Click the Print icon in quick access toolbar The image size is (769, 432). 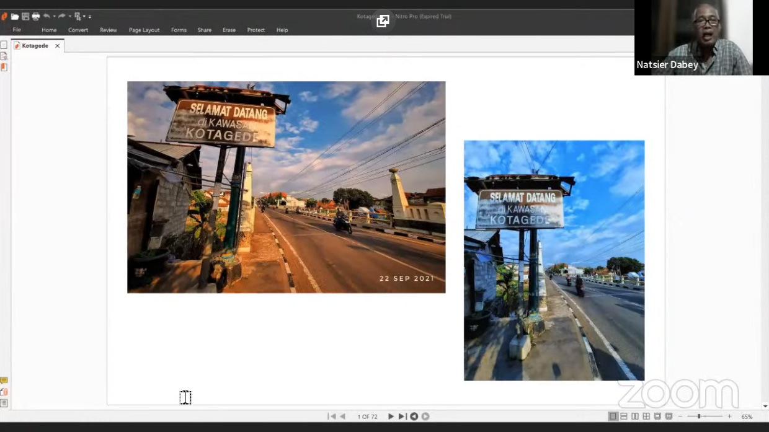[x=36, y=17]
